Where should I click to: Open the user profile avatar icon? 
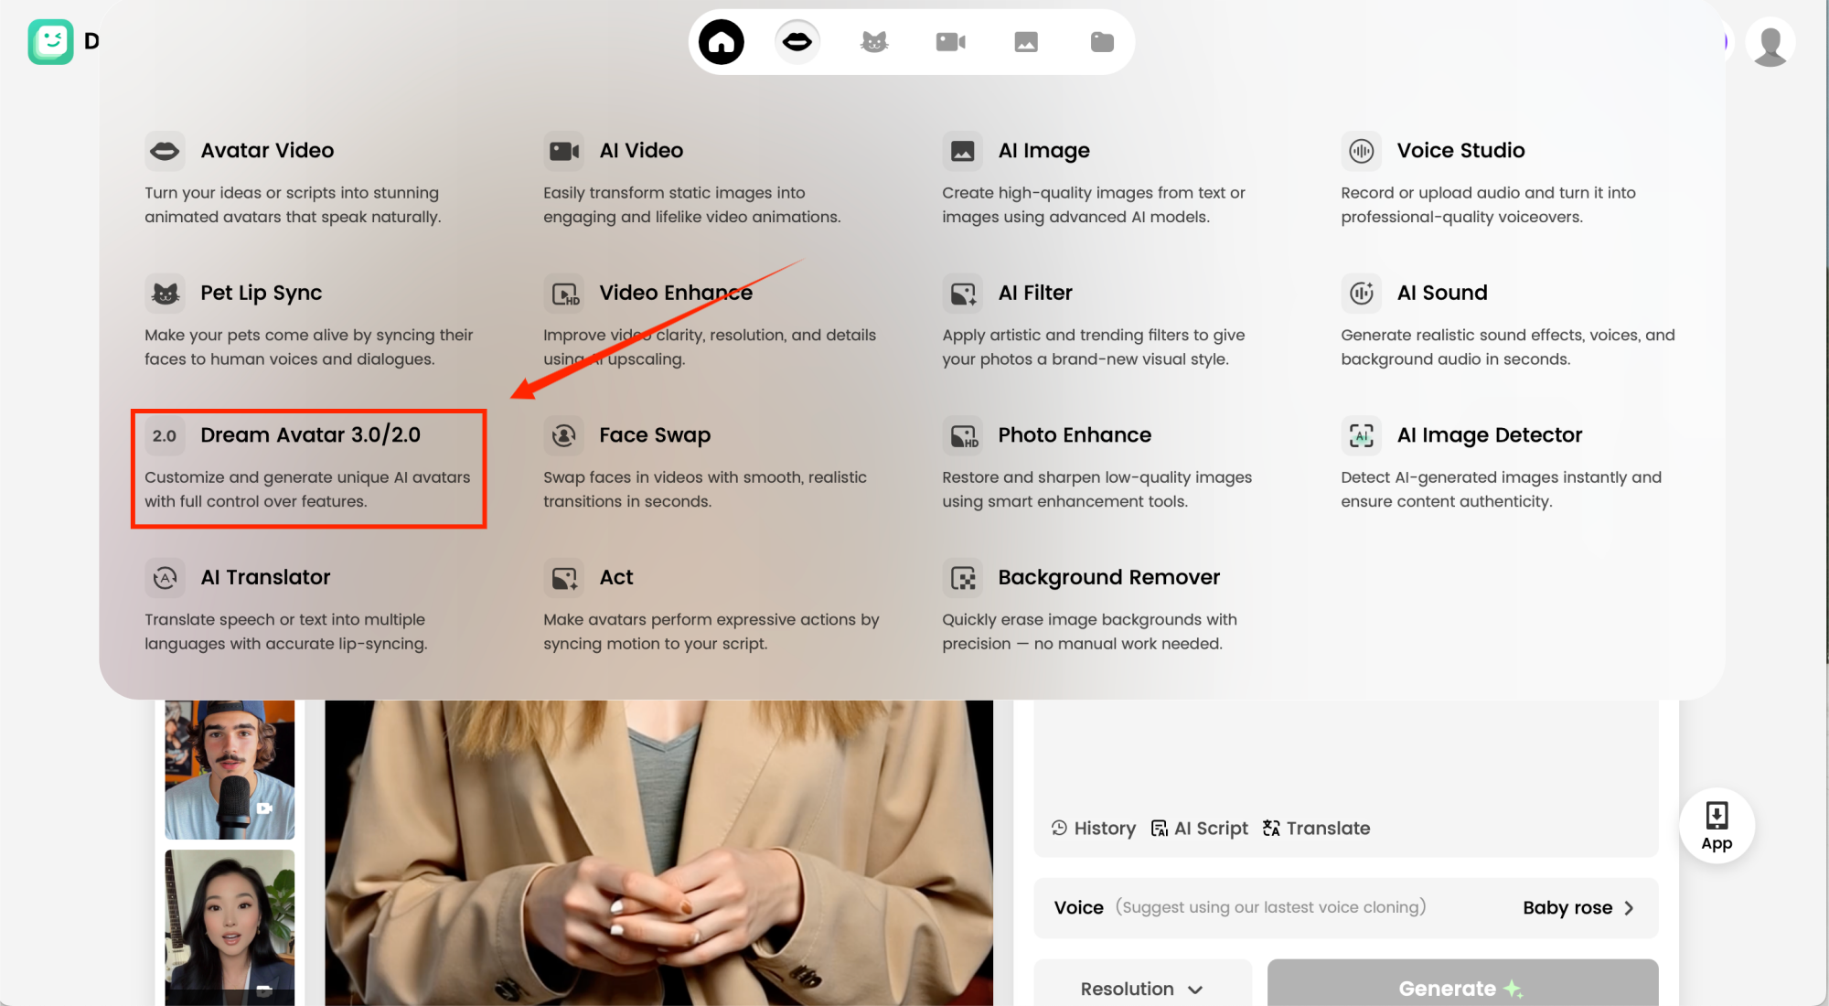tap(1770, 43)
